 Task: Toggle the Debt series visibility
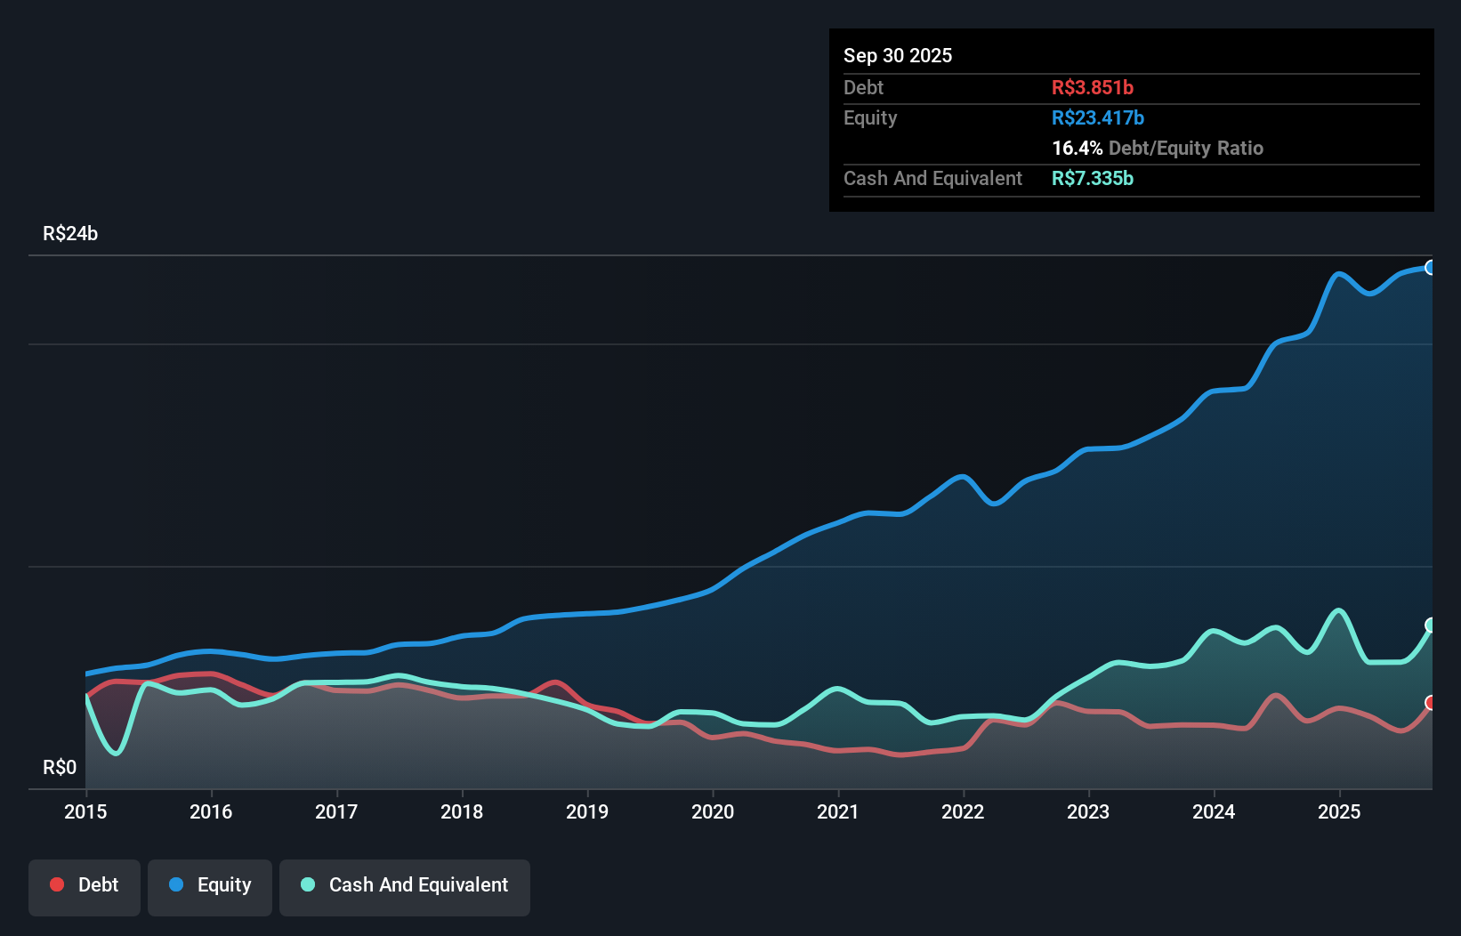[x=85, y=885]
